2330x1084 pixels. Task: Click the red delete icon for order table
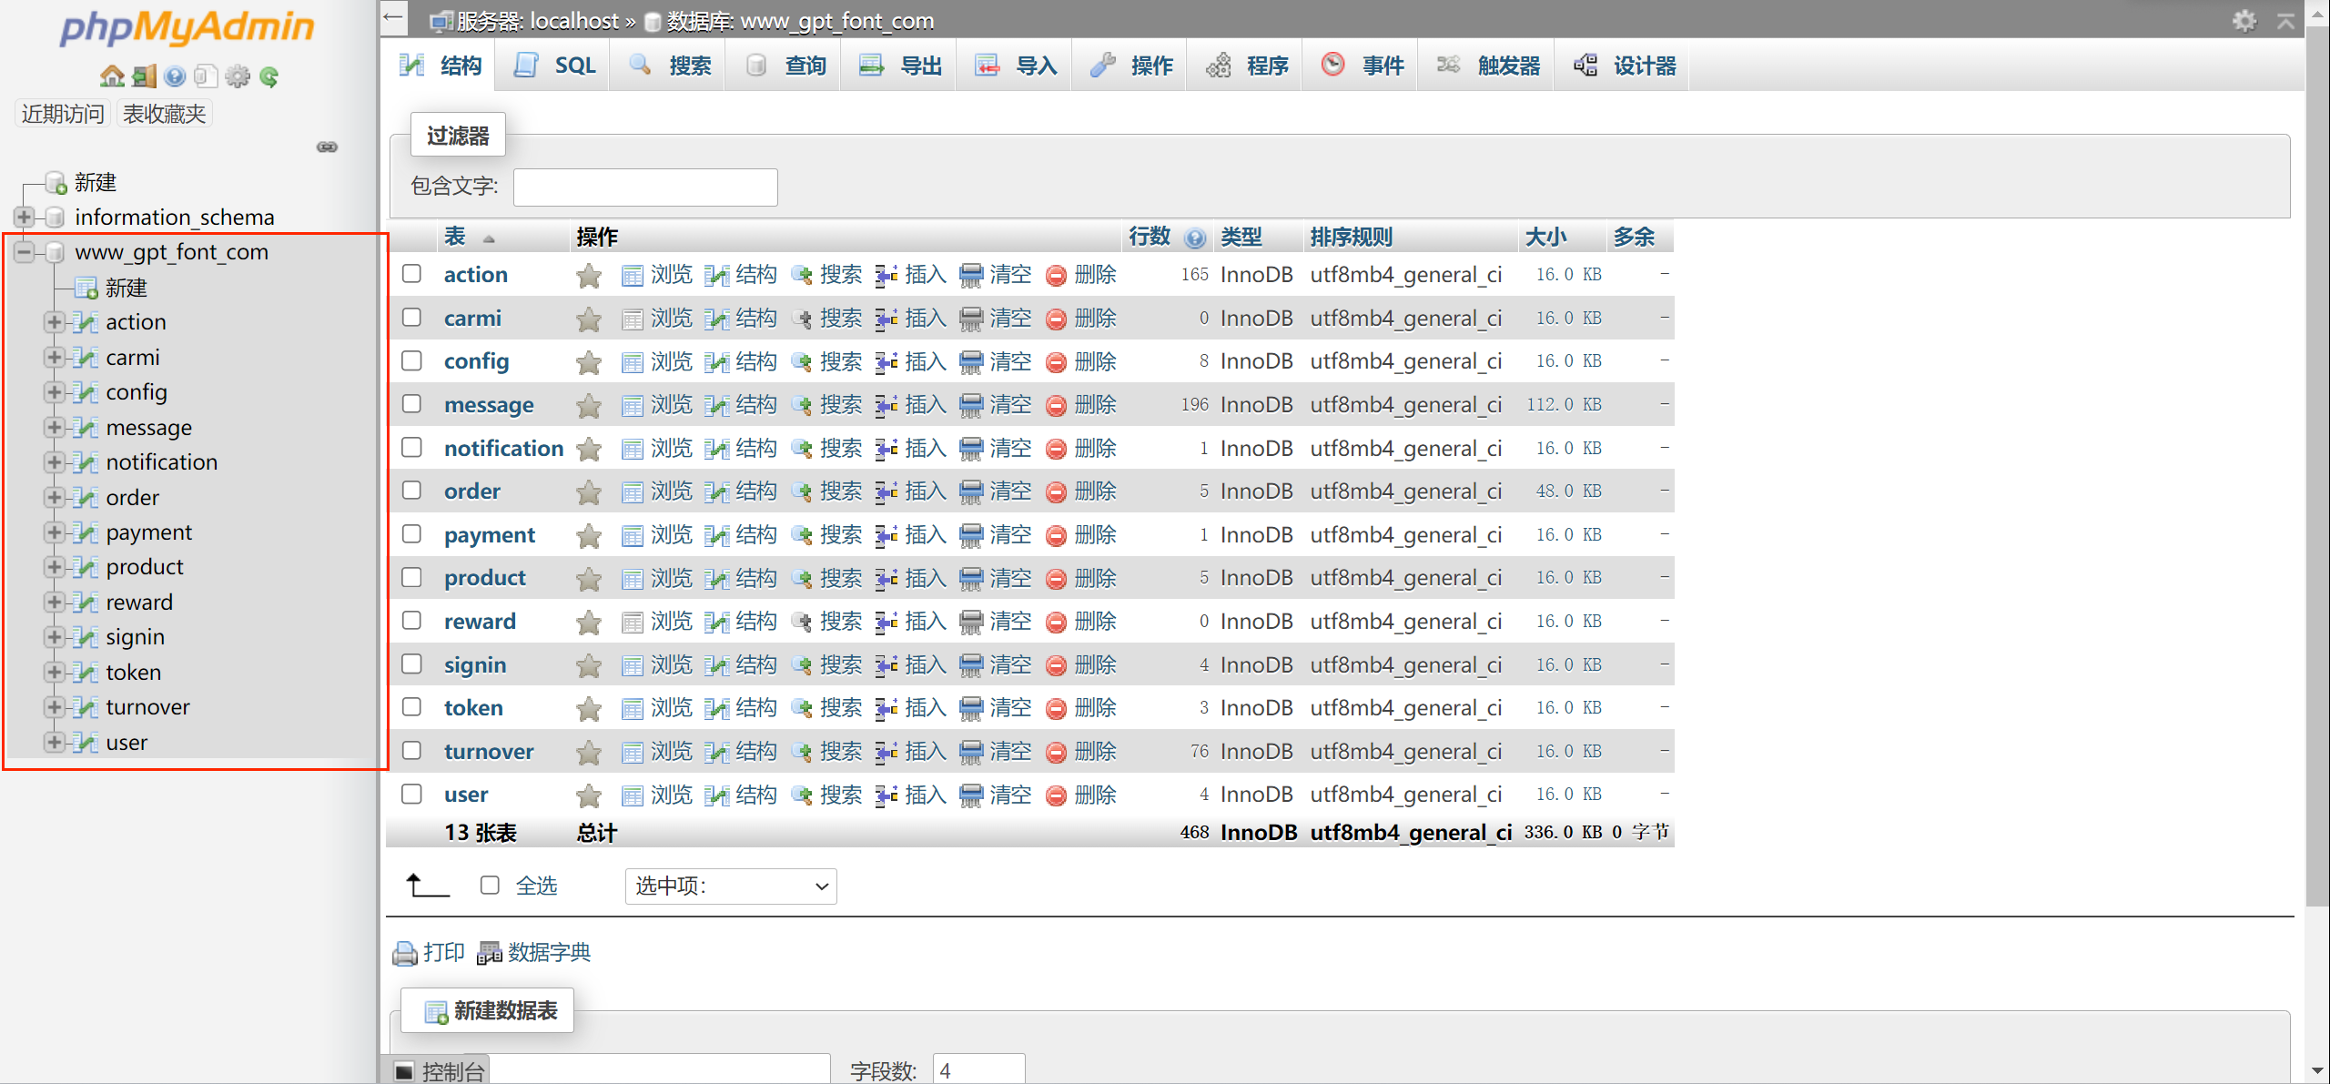(x=1056, y=492)
